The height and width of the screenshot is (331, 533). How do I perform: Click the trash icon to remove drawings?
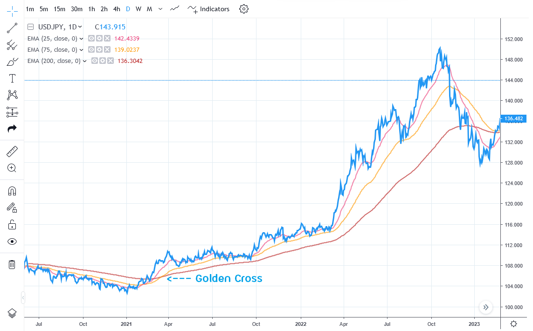(x=12, y=265)
